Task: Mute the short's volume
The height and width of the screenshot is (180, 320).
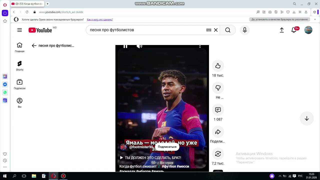Action: click(139, 46)
